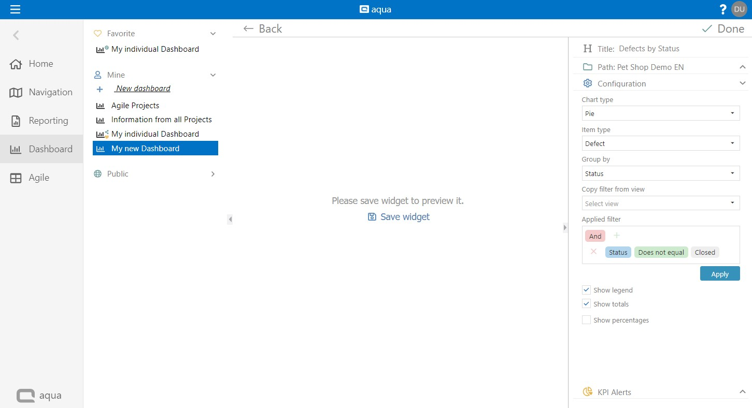Click the help question mark icon

[x=723, y=9]
